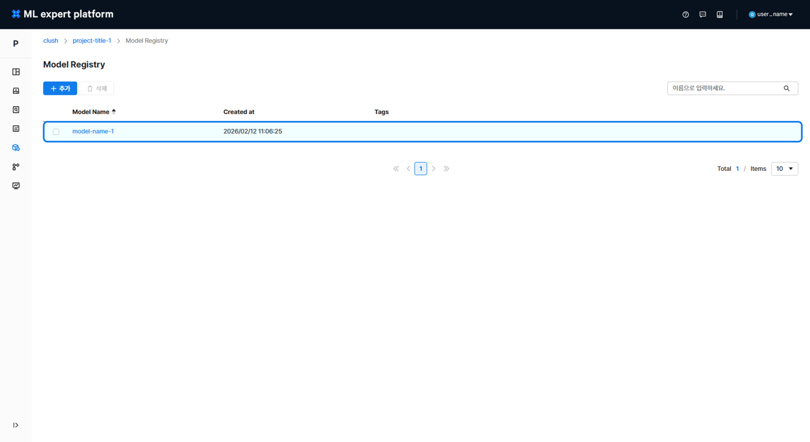
Task: Go to the last page of results
Action: (447, 168)
